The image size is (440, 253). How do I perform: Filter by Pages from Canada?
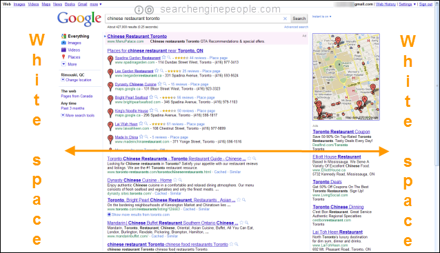point(77,97)
